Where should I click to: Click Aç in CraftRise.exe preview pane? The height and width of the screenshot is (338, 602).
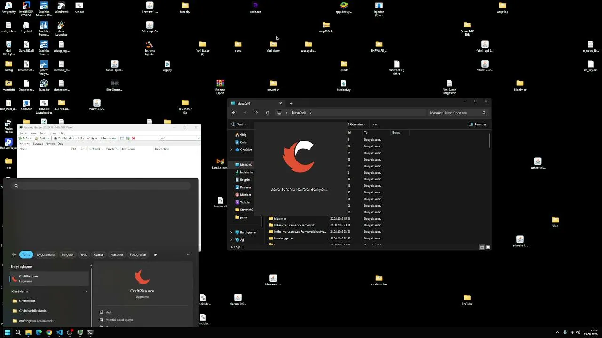pos(109,312)
